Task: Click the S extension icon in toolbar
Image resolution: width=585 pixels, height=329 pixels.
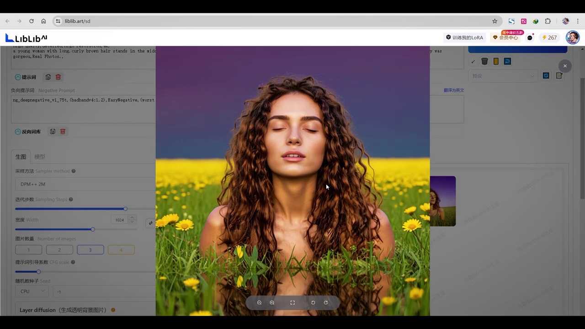Action: (x=511, y=21)
